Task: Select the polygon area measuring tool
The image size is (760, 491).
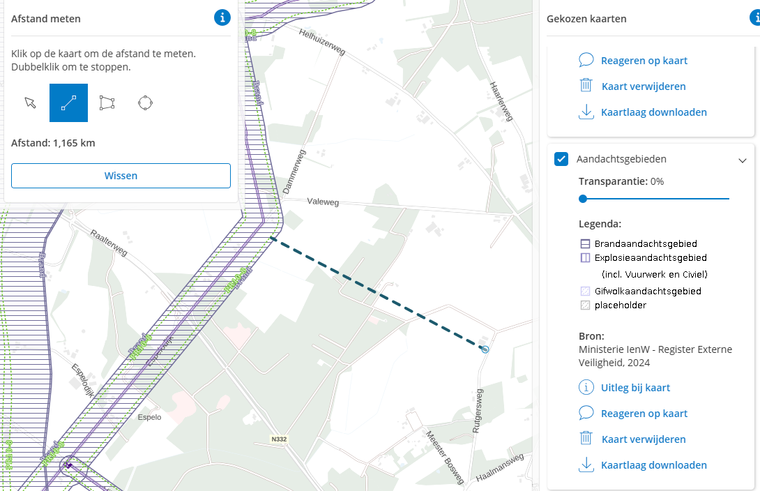Action: (x=107, y=103)
